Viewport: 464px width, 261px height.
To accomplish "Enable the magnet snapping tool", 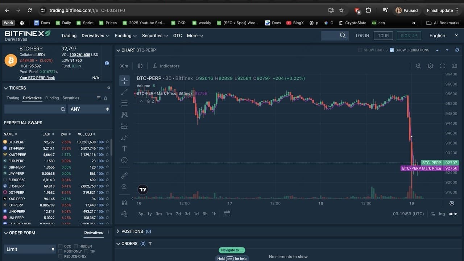I will 124,202.
